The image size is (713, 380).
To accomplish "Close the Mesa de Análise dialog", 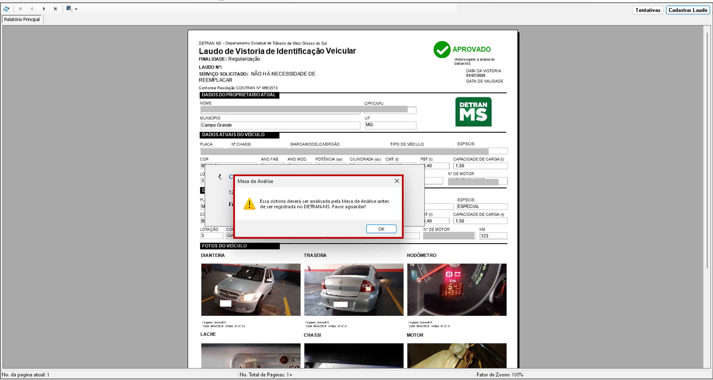I will click(397, 181).
